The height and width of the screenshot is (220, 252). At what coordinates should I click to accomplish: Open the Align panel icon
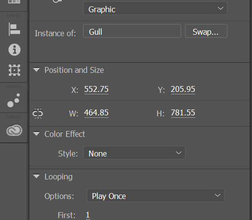pyautogui.click(x=14, y=29)
